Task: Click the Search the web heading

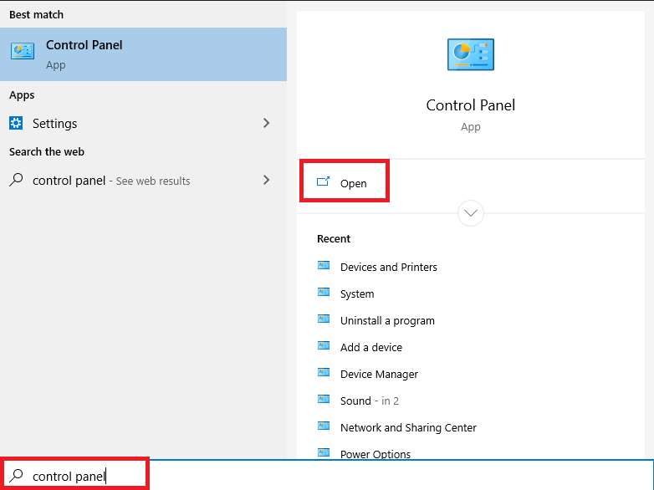Action: coord(47,152)
